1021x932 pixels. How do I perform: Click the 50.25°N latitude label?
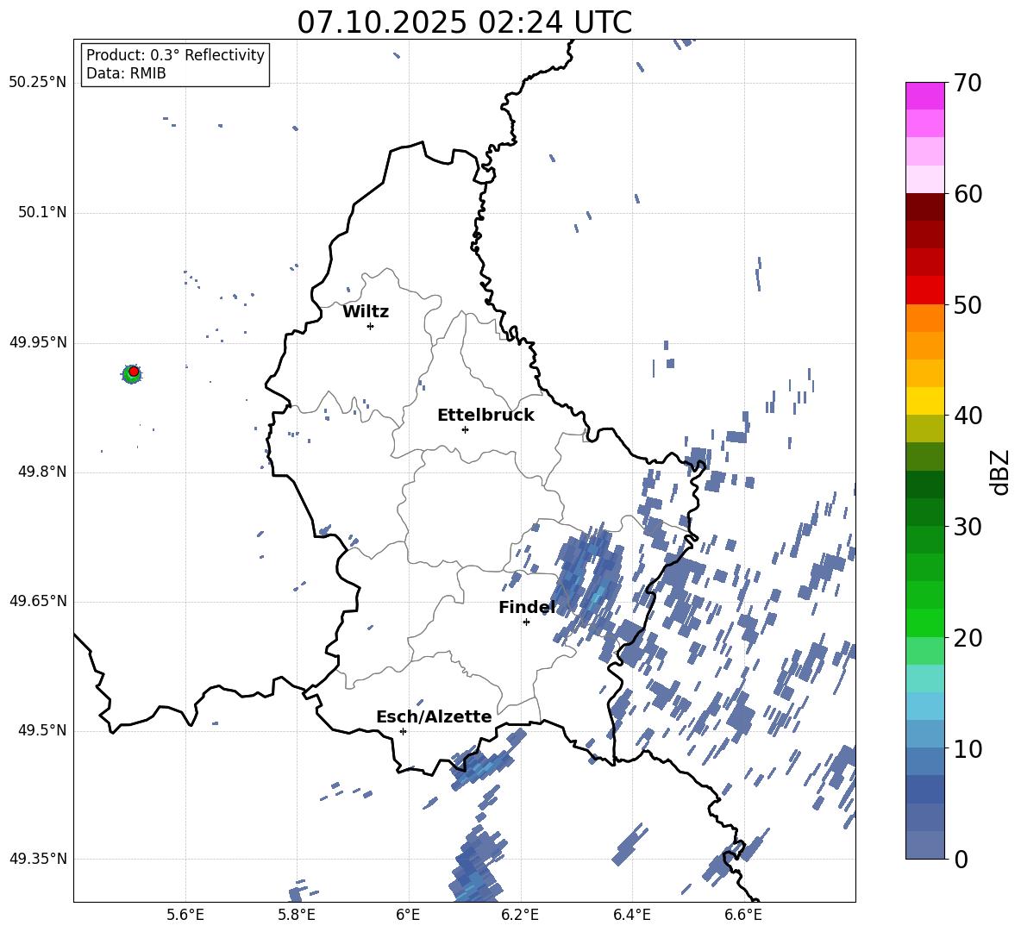point(38,83)
